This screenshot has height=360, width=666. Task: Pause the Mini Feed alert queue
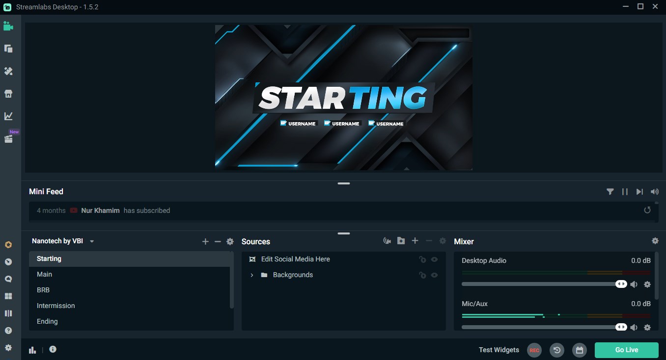[x=625, y=192]
